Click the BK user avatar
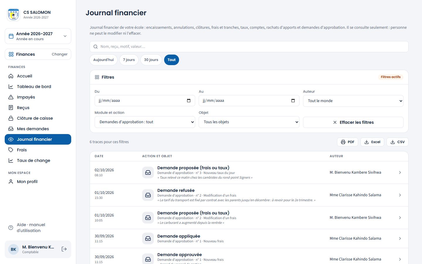Viewport: 422px width, 264px height. (x=13, y=249)
